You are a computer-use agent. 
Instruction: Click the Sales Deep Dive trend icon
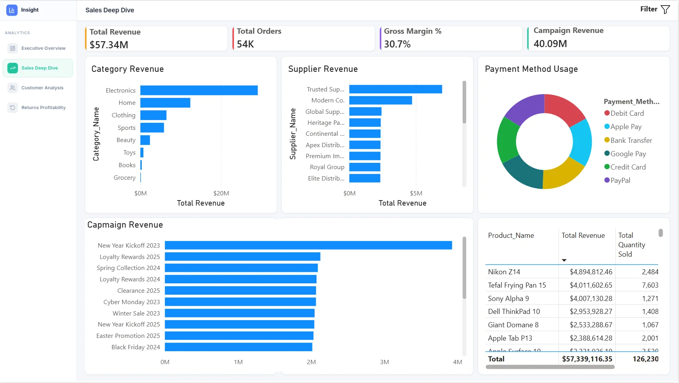[x=13, y=68]
